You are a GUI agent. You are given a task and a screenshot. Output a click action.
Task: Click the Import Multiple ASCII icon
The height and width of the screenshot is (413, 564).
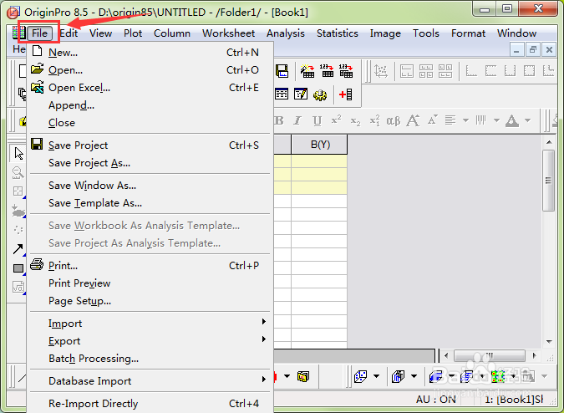click(x=346, y=71)
